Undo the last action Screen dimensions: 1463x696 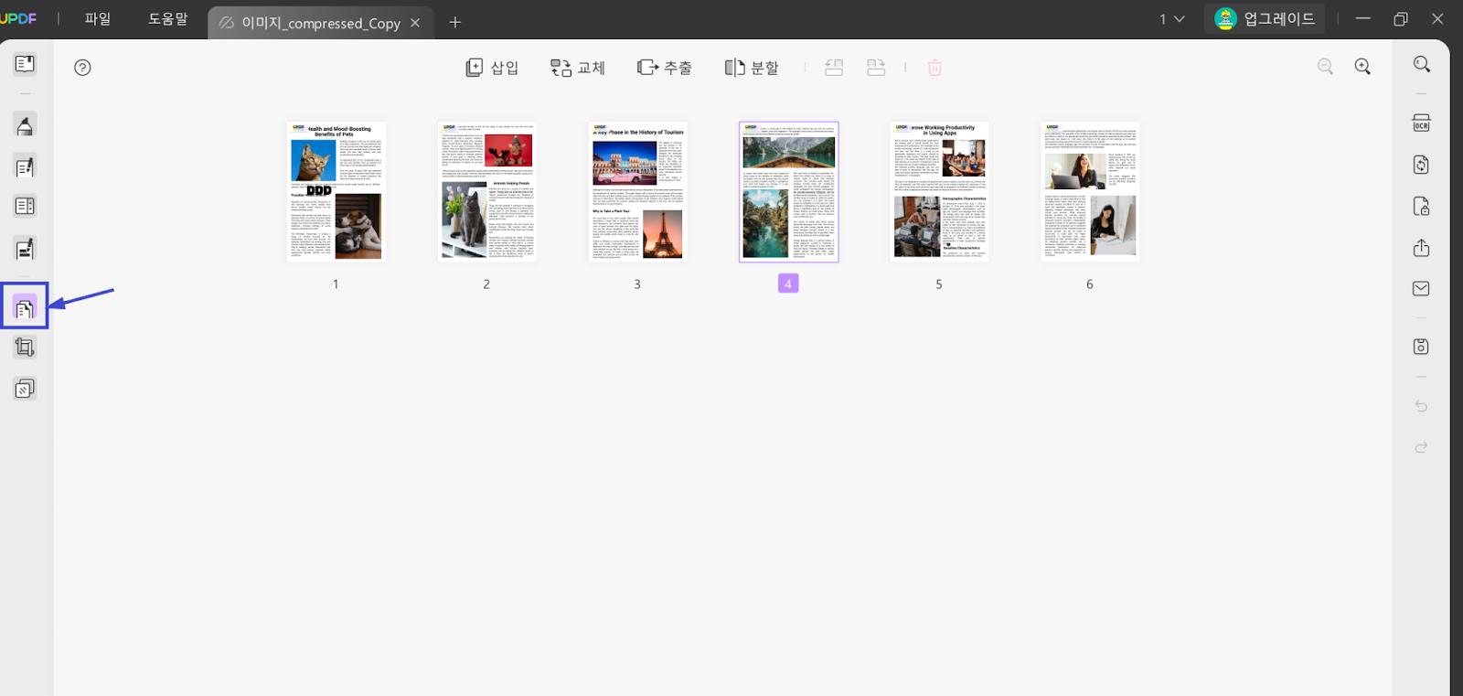[1421, 406]
